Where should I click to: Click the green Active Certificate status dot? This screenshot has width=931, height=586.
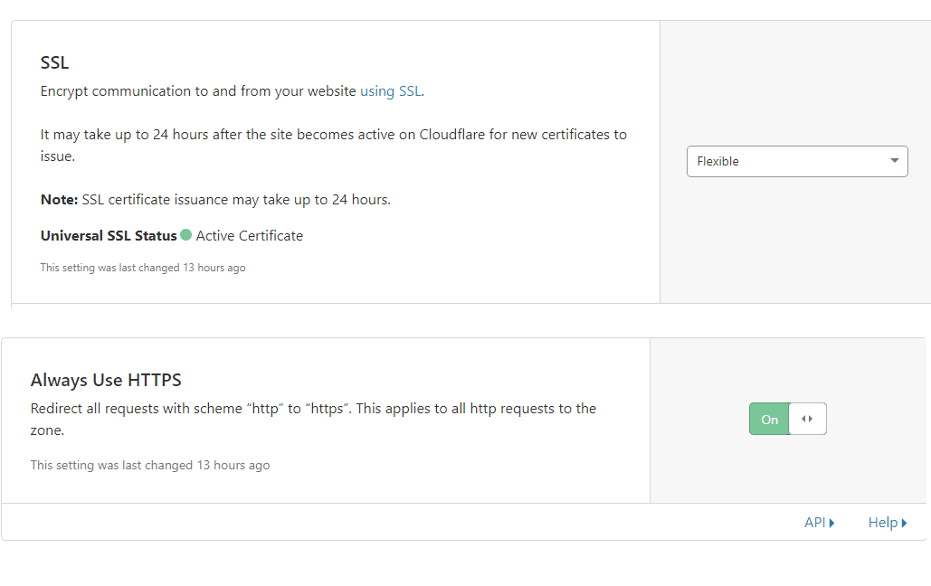pos(186,235)
